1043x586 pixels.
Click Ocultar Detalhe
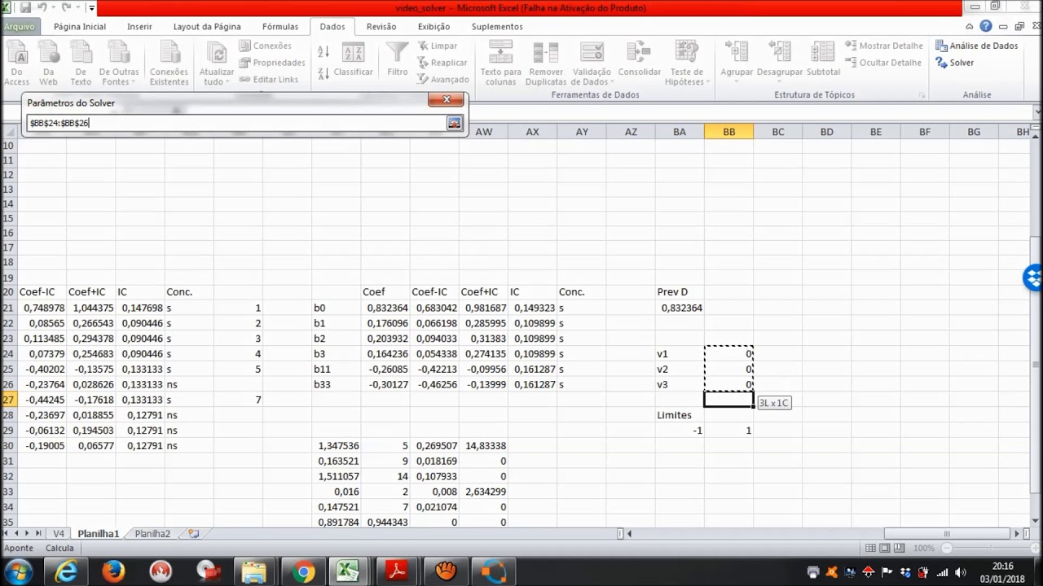884,63
